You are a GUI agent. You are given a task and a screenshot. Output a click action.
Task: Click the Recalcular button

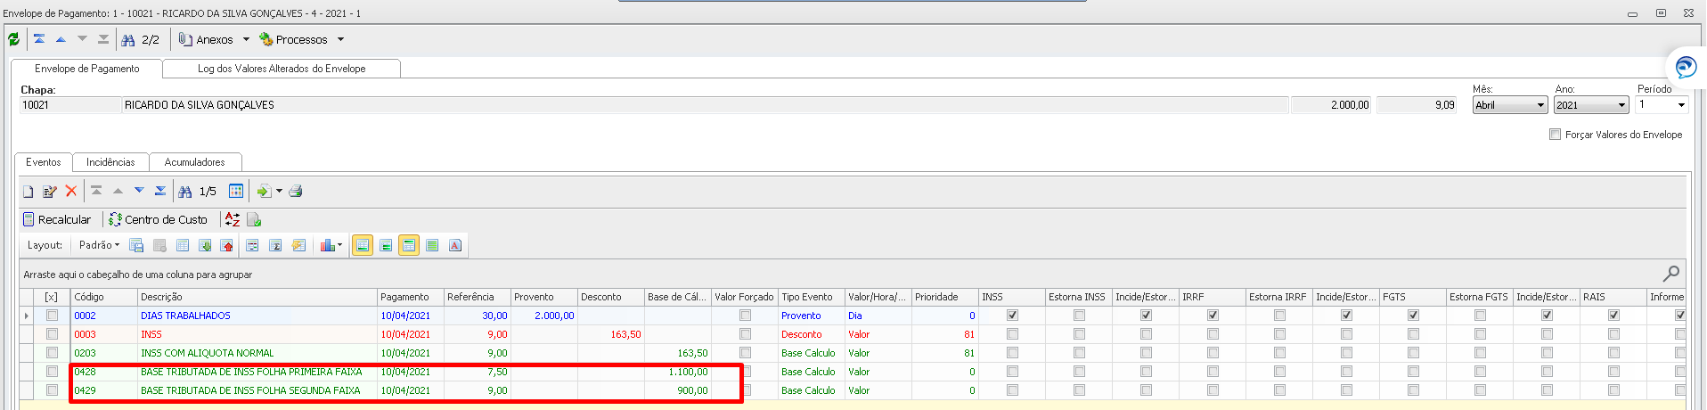tap(56, 219)
